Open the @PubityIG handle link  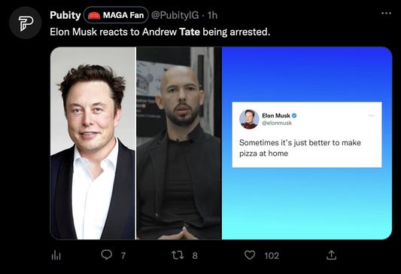[x=175, y=15]
